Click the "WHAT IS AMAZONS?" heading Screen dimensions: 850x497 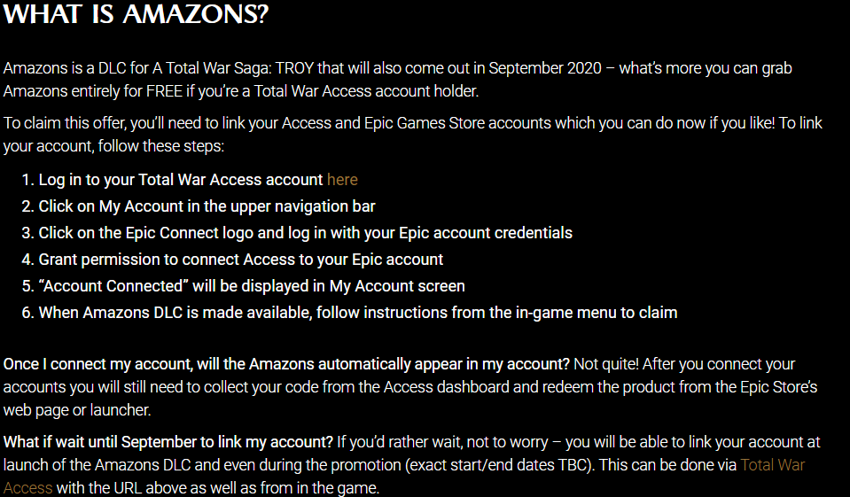tap(136, 13)
